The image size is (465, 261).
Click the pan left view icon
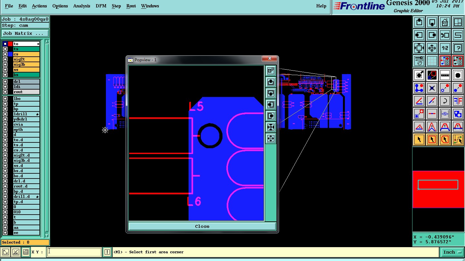pos(419,35)
